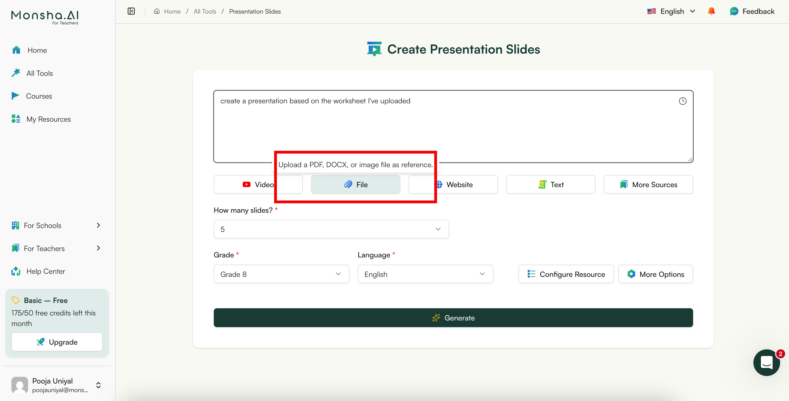Image resolution: width=789 pixels, height=401 pixels.
Task: Select Text as the content source
Action: click(550, 184)
